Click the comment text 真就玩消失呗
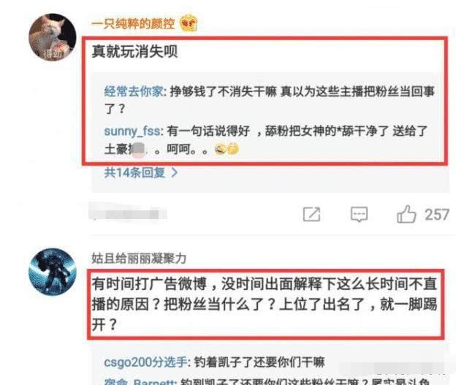Image resolution: width=456 pixels, height=385 pixels. coord(134,51)
